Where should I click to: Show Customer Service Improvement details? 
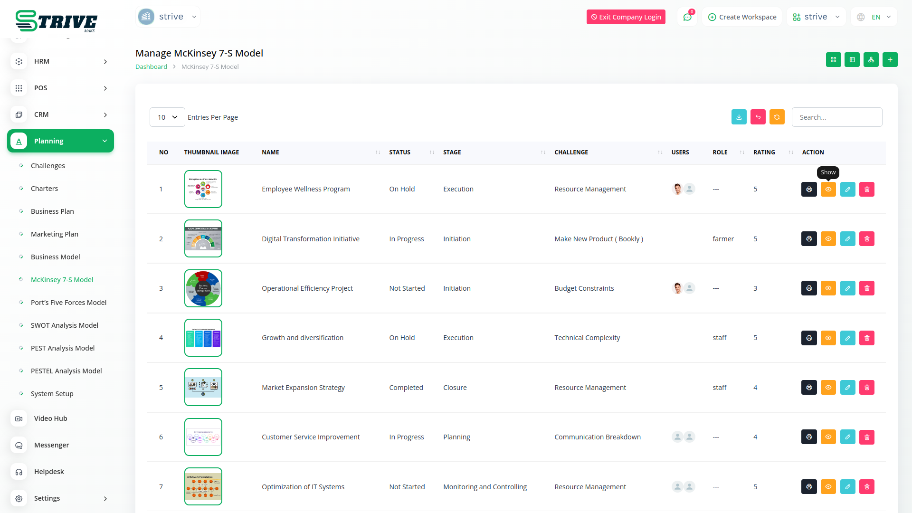(x=828, y=437)
